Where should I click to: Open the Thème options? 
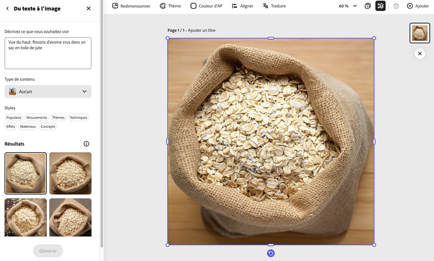coord(170,6)
